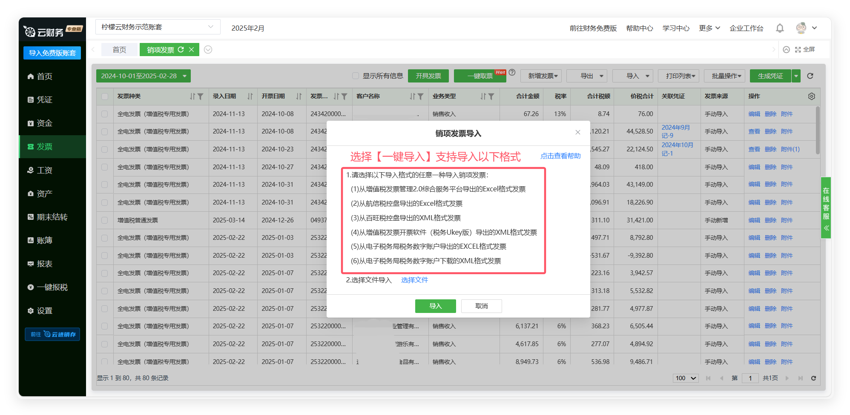Click the page number input field

(x=750, y=378)
